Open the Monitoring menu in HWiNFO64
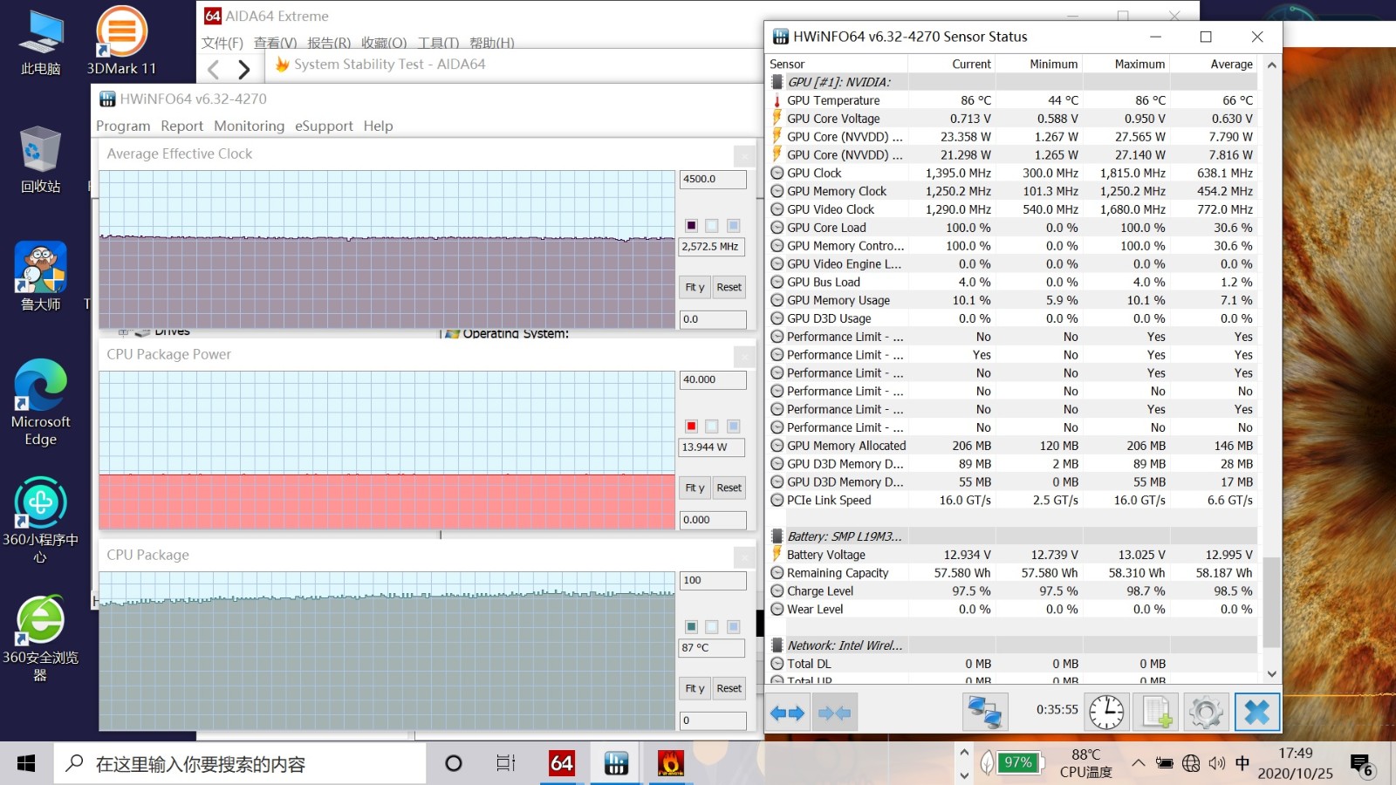The image size is (1396, 785). [x=249, y=126]
